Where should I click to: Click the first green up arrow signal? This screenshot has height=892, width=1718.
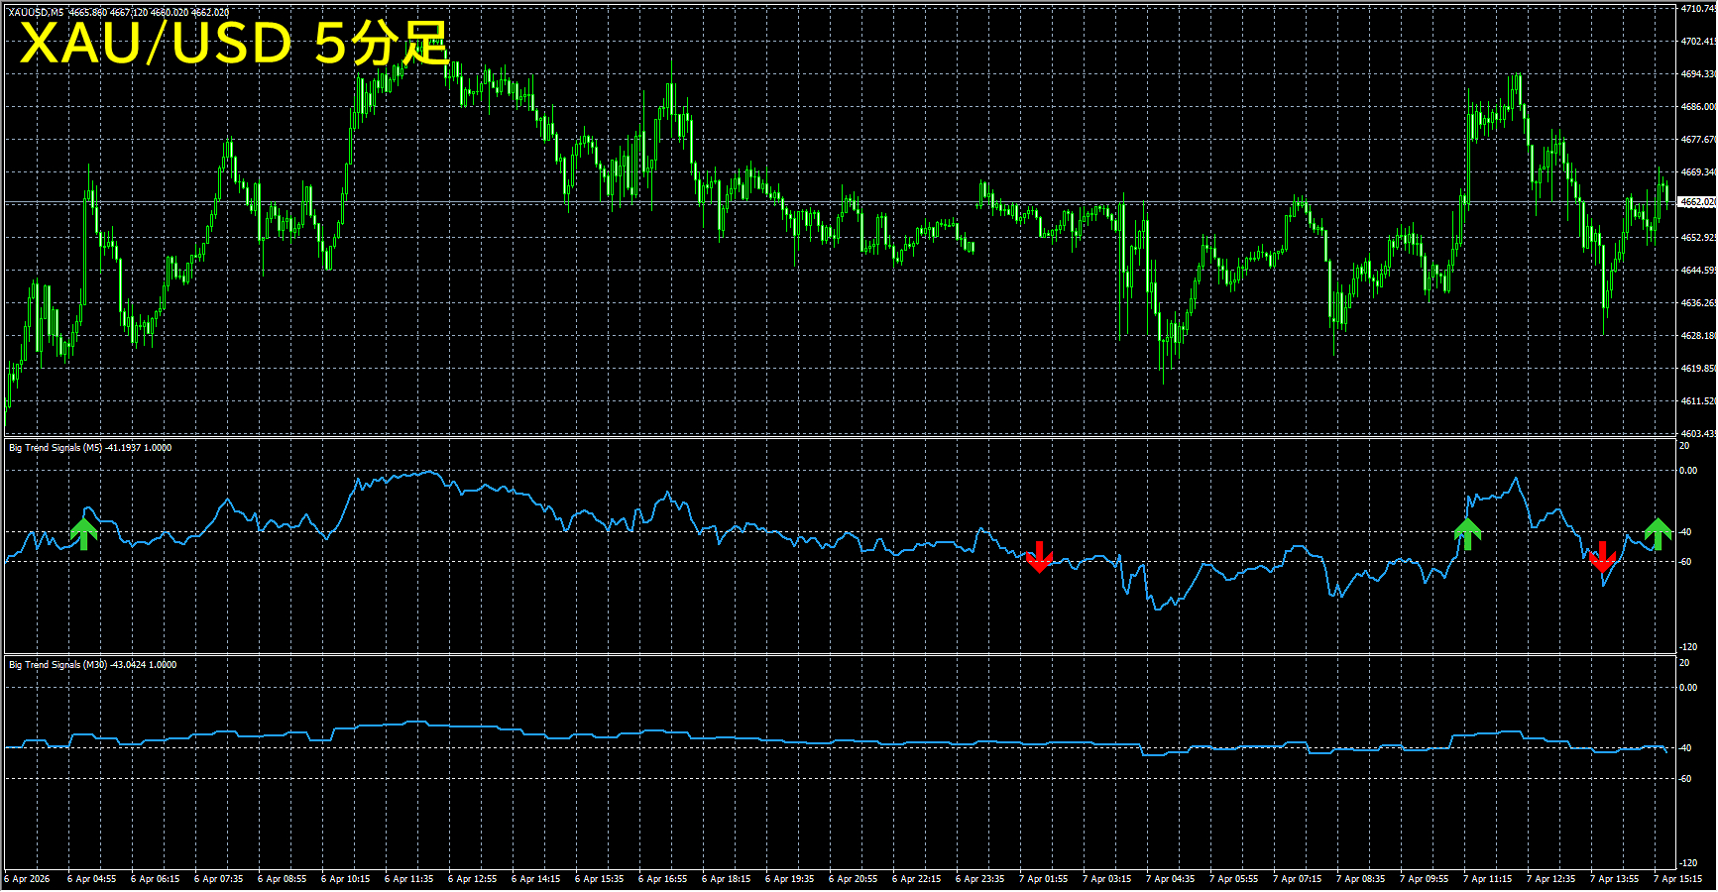click(84, 533)
